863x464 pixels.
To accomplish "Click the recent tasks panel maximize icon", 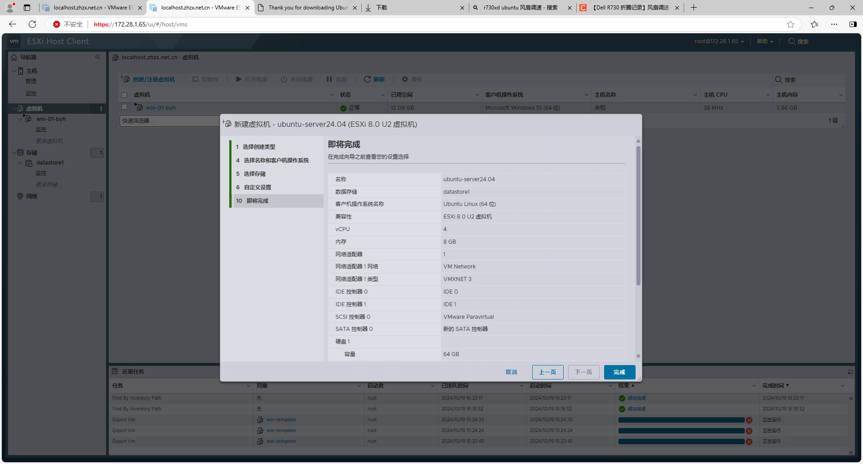I will point(850,372).
